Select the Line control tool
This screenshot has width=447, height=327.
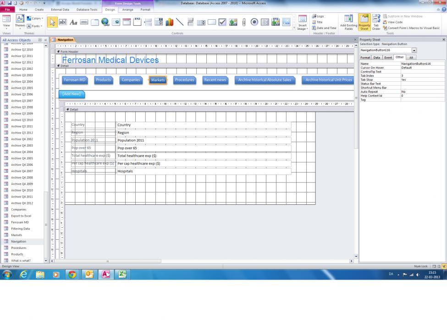[180, 23]
